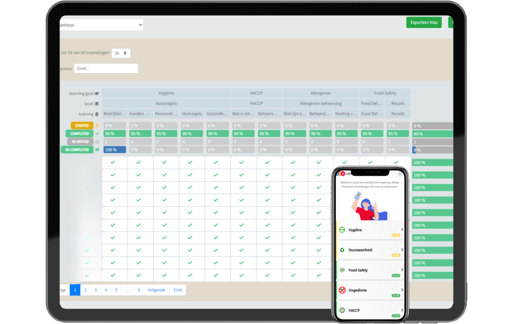Click the Basisregels level header
Viewport: 513px width, 324px height.
click(x=166, y=103)
